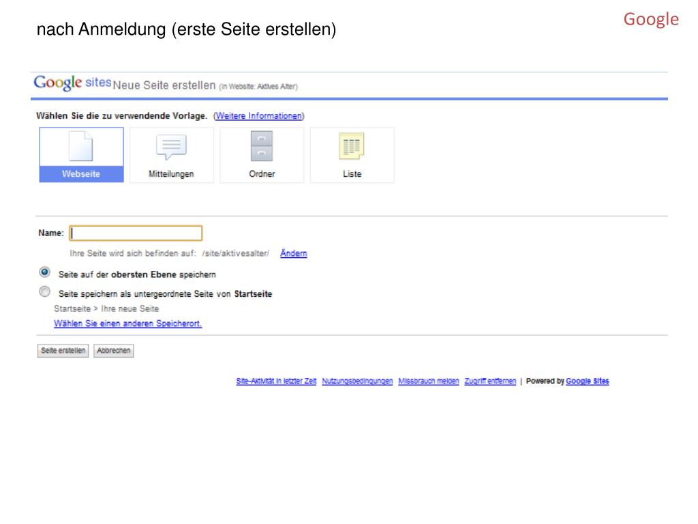The width and height of the screenshot is (698, 524).
Task: Open the 'Weitere Informationen' link
Action: tap(258, 116)
